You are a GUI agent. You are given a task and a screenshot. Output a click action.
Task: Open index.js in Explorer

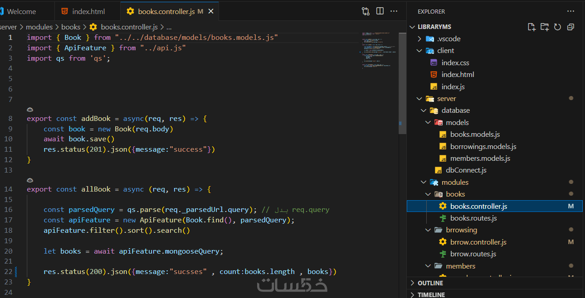pos(495,87)
